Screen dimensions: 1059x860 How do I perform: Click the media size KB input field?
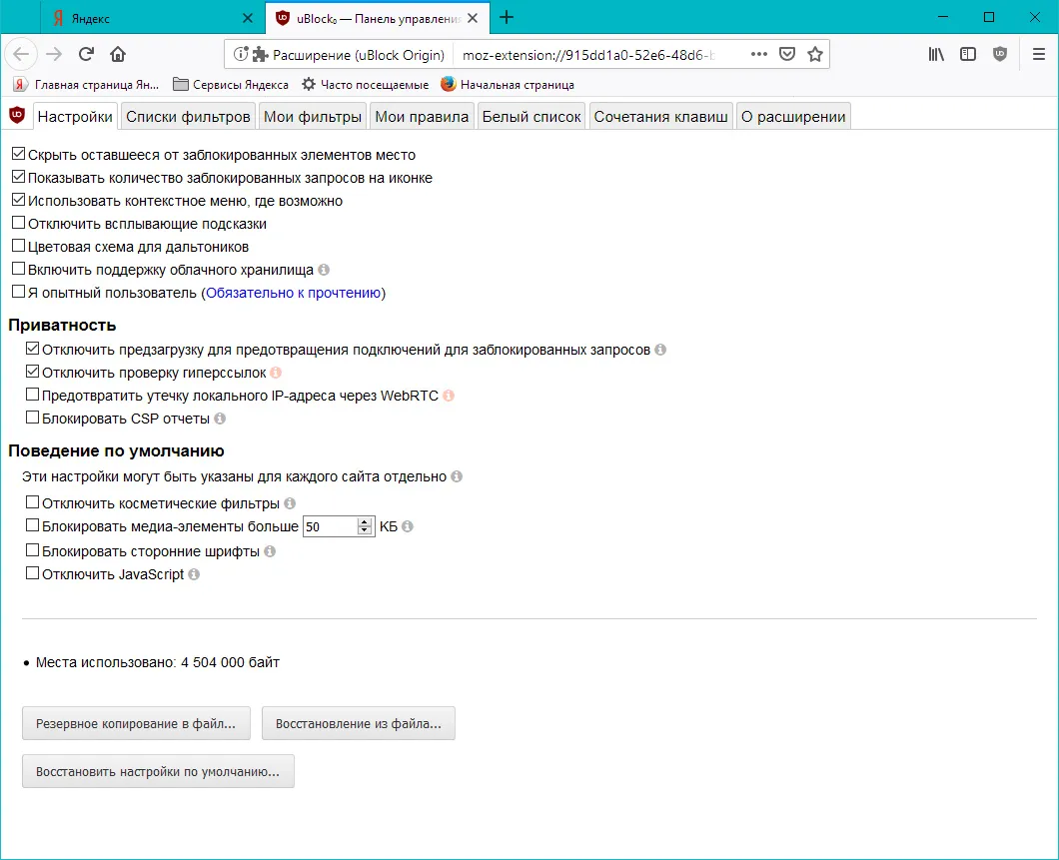(x=330, y=526)
